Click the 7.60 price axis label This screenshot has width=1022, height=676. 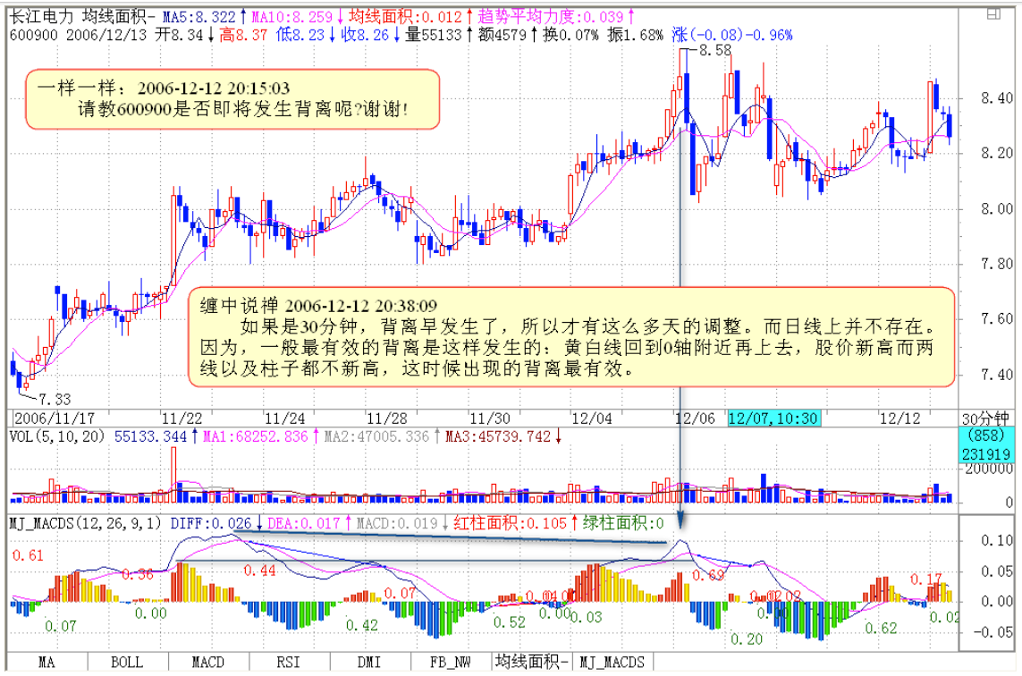[997, 318]
